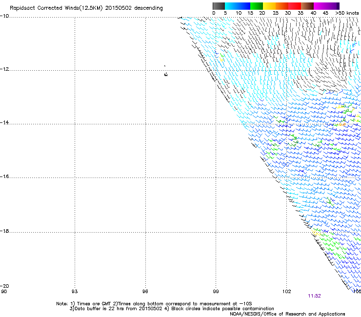Click the legend label 10
Image resolution: width=361 pixels, height=317 pixels.
click(x=239, y=13)
